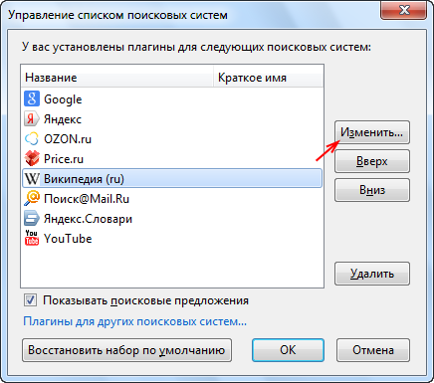Screen dimensions: 434x383
Task: Close the search engines dialog window
Action: (403, 10)
